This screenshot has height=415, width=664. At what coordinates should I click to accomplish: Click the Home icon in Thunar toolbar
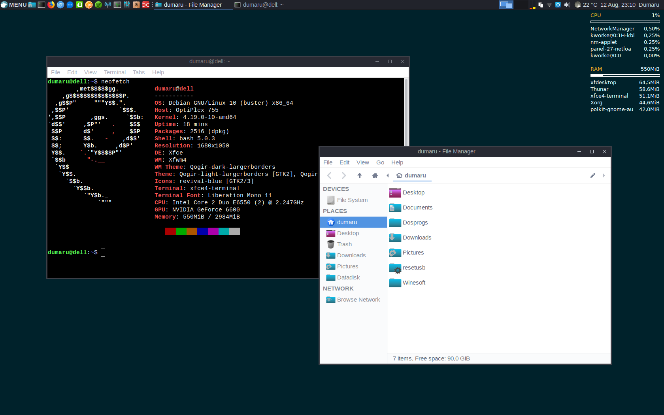(x=375, y=175)
